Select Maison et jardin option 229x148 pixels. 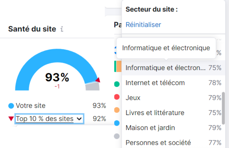pyautogui.click(x=150, y=128)
